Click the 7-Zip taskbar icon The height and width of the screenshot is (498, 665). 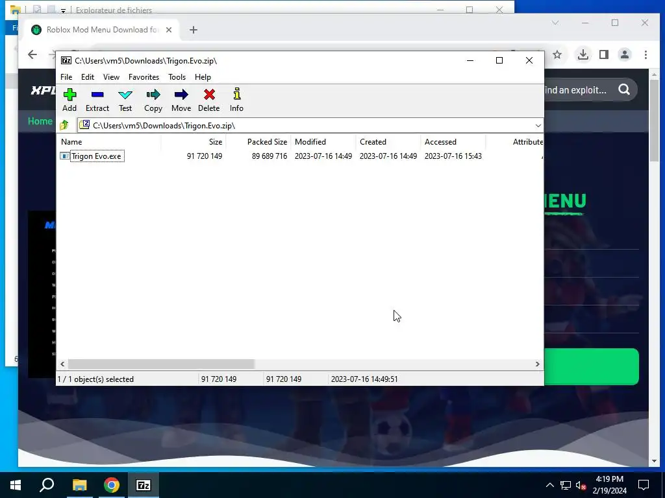point(144,485)
